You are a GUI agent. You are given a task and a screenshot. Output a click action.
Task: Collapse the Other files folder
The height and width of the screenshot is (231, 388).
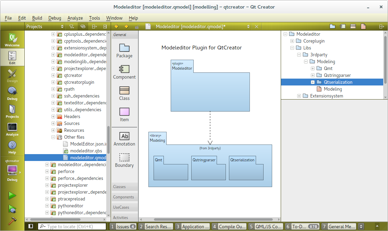[x=53, y=137]
